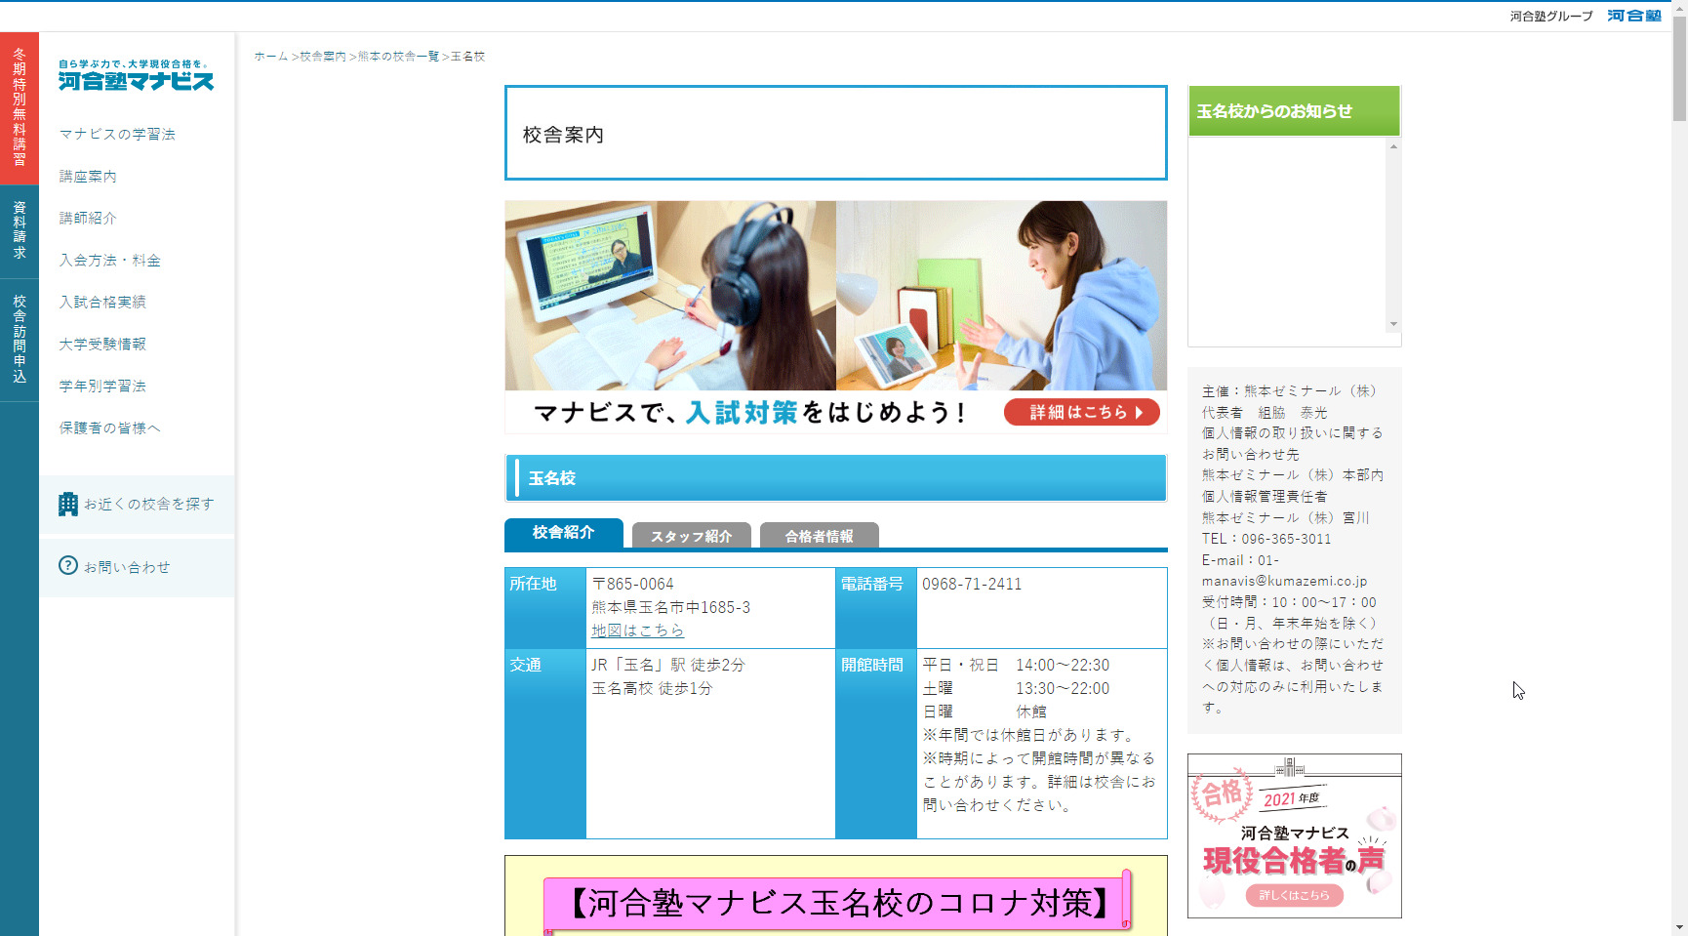The width and height of the screenshot is (1688, 936).
Task: Click page scrollbar down arrow
Action: (x=1679, y=927)
